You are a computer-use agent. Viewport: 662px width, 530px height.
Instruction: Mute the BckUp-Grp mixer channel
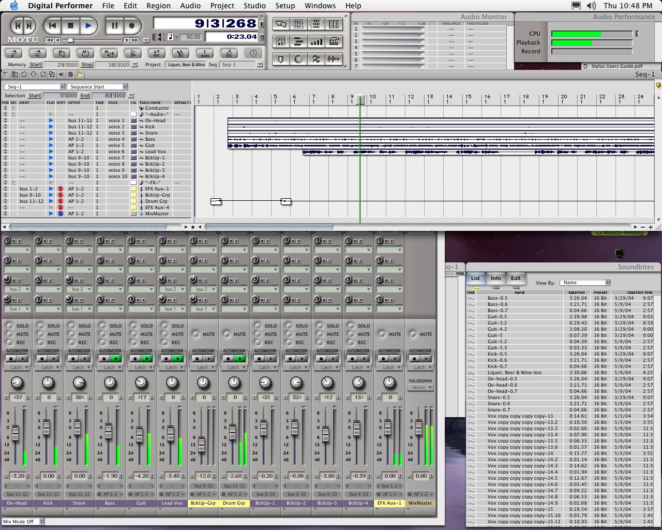pos(195,334)
